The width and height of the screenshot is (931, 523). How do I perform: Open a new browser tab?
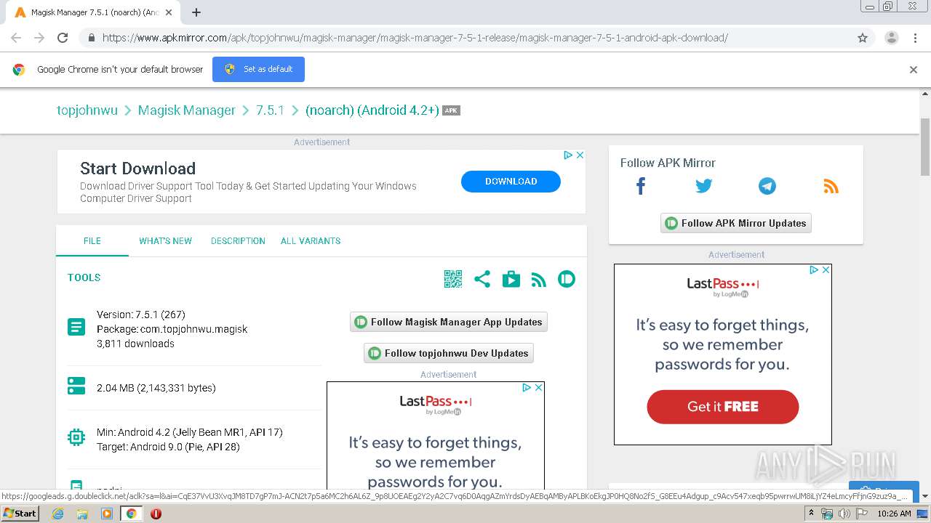(x=196, y=12)
